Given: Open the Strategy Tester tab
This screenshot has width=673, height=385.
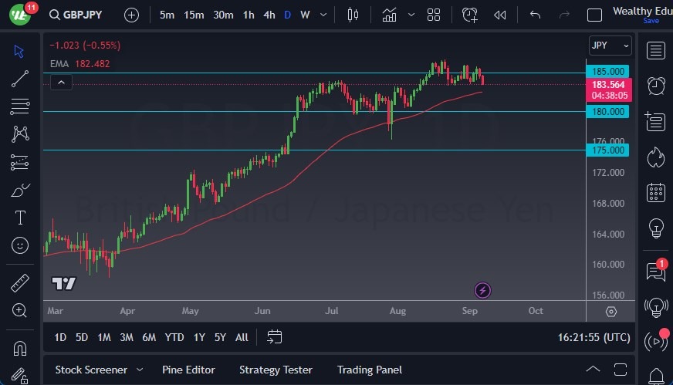Looking at the screenshot, I should (276, 370).
